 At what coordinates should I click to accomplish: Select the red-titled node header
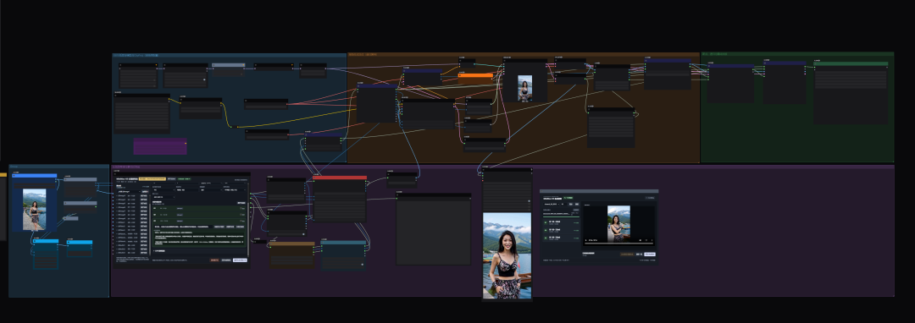point(340,177)
